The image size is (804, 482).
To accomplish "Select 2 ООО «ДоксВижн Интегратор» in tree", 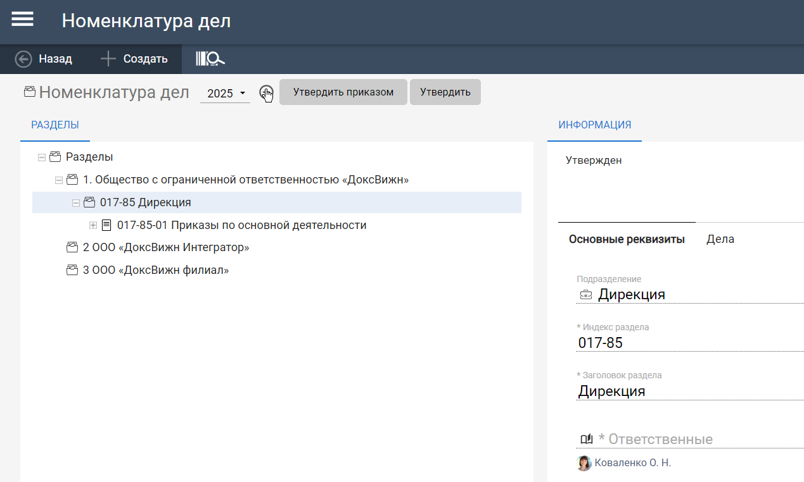I will click(166, 247).
